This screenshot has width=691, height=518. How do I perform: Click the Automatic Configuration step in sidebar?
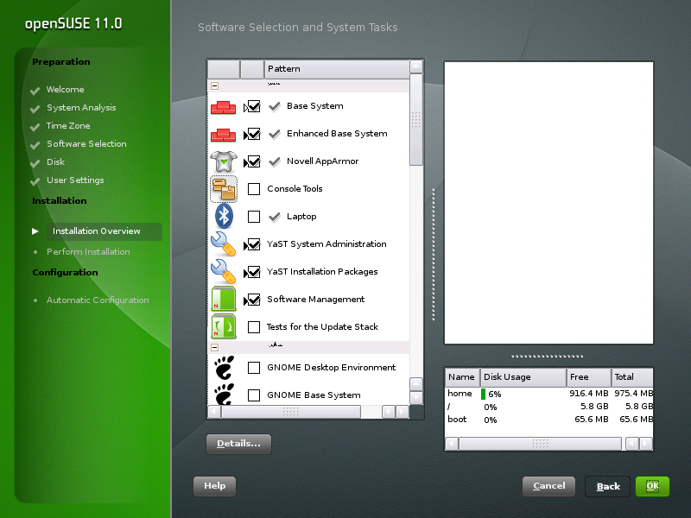coord(98,300)
